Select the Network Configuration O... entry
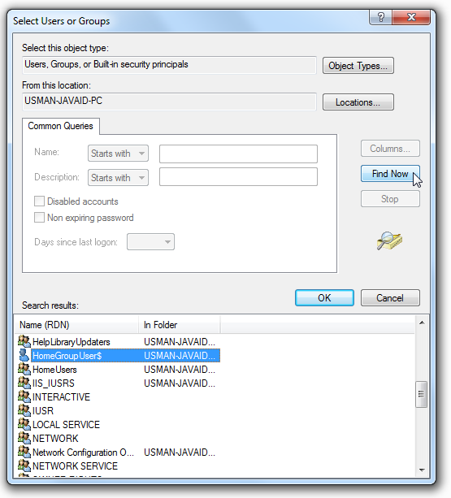This screenshot has width=451, height=498. pyautogui.click(x=83, y=452)
